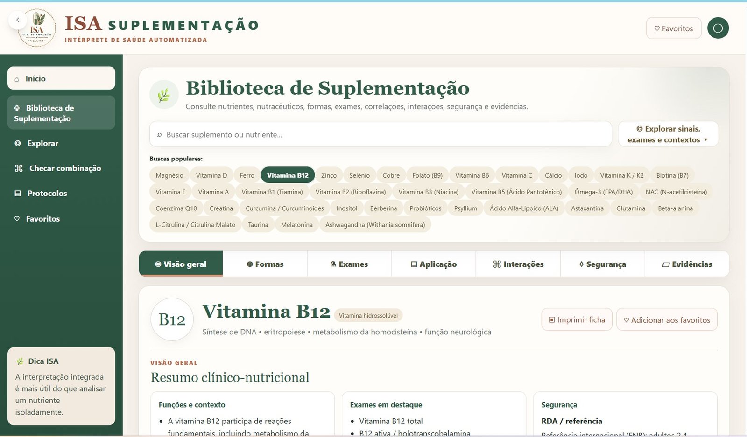Select Ashwagandha (Withania somnifera) chip

click(375, 225)
